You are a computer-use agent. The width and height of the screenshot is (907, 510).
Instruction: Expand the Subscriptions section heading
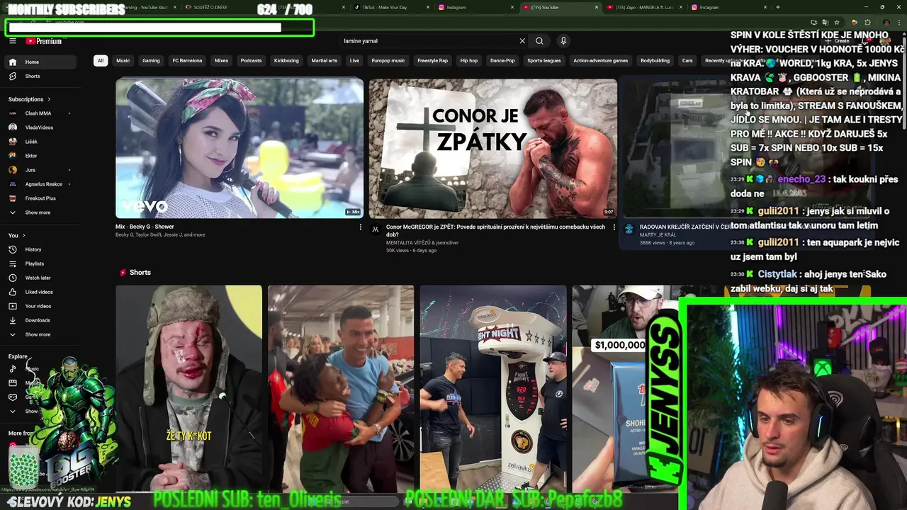tap(29, 99)
